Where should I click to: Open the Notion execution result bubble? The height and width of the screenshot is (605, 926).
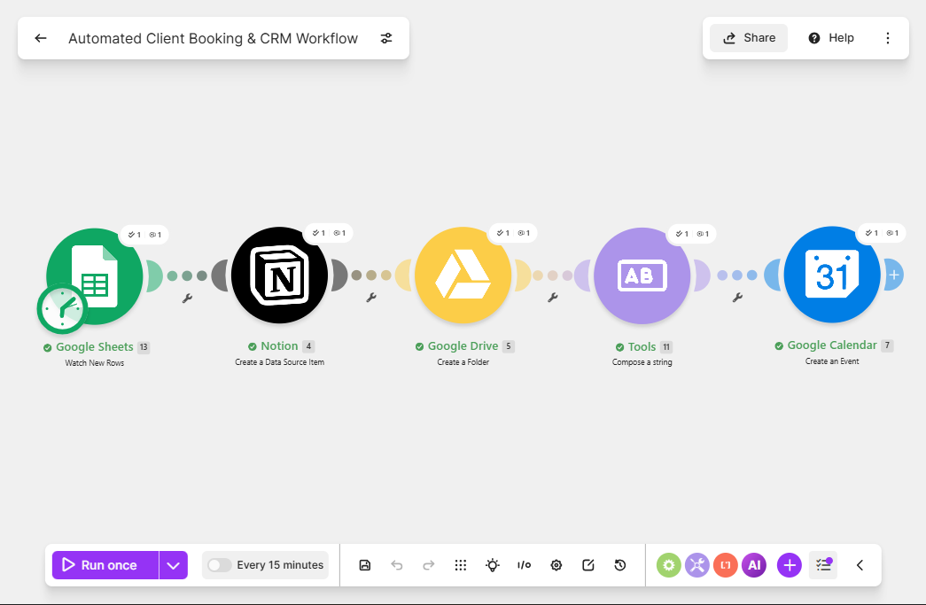[329, 233]
